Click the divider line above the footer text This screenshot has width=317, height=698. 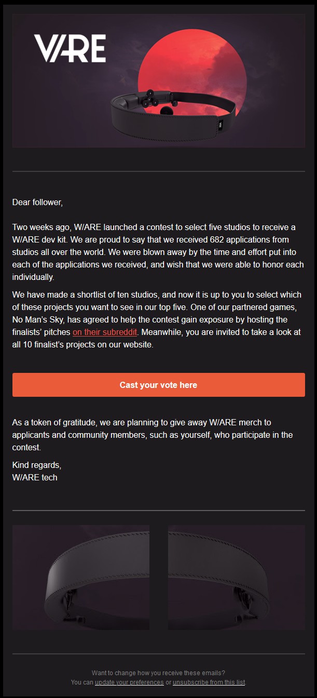coord(158,654)
